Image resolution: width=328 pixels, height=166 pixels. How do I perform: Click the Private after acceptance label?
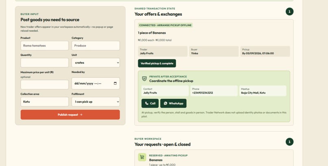click(168, 77)
